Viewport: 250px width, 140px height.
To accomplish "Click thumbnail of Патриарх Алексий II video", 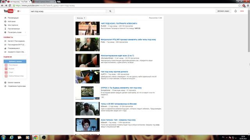I will pyautogui.click(x=87, y=28).
